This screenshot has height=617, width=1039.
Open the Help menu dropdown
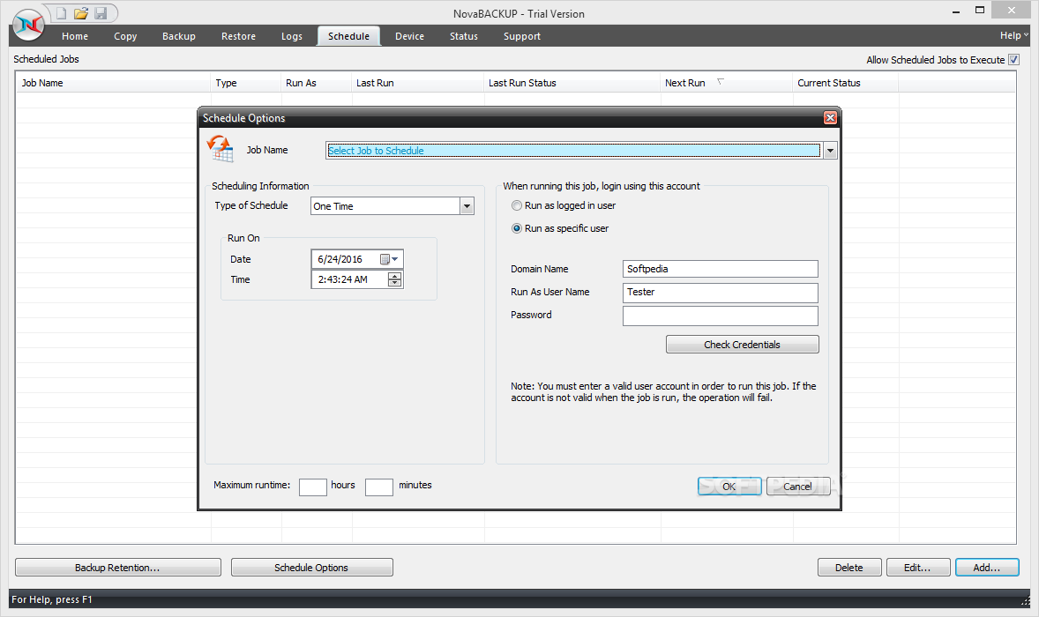point(1013,36)
